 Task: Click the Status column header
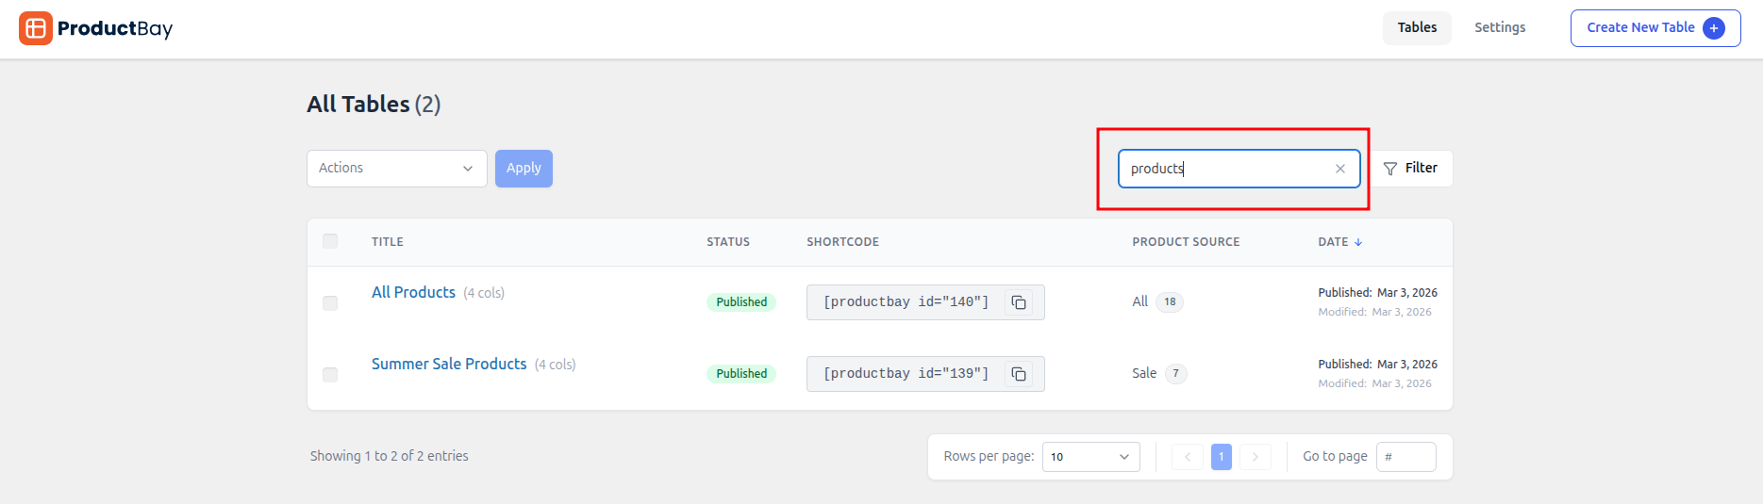coord(728,242)
